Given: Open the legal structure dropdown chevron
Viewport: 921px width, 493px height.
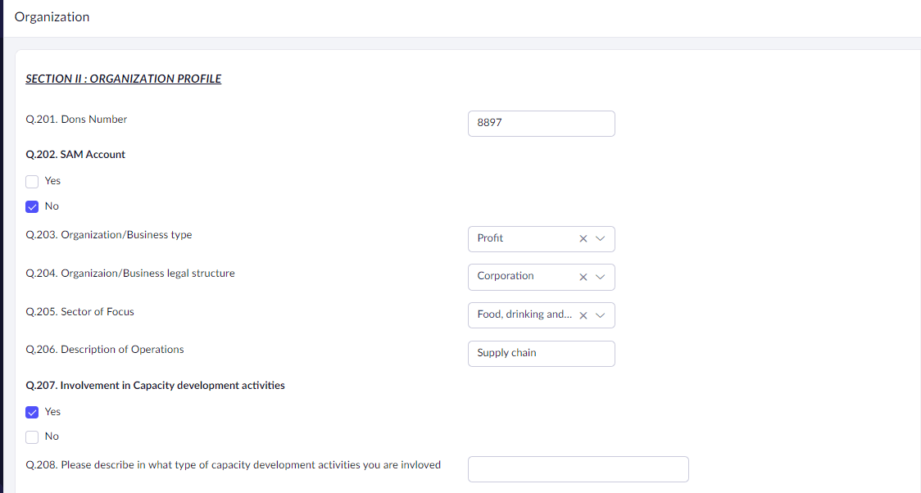Looking at the screenshot, I should 601,277.
